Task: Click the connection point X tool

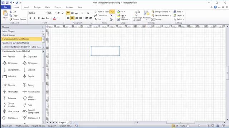Action: [x=111, y=15]
